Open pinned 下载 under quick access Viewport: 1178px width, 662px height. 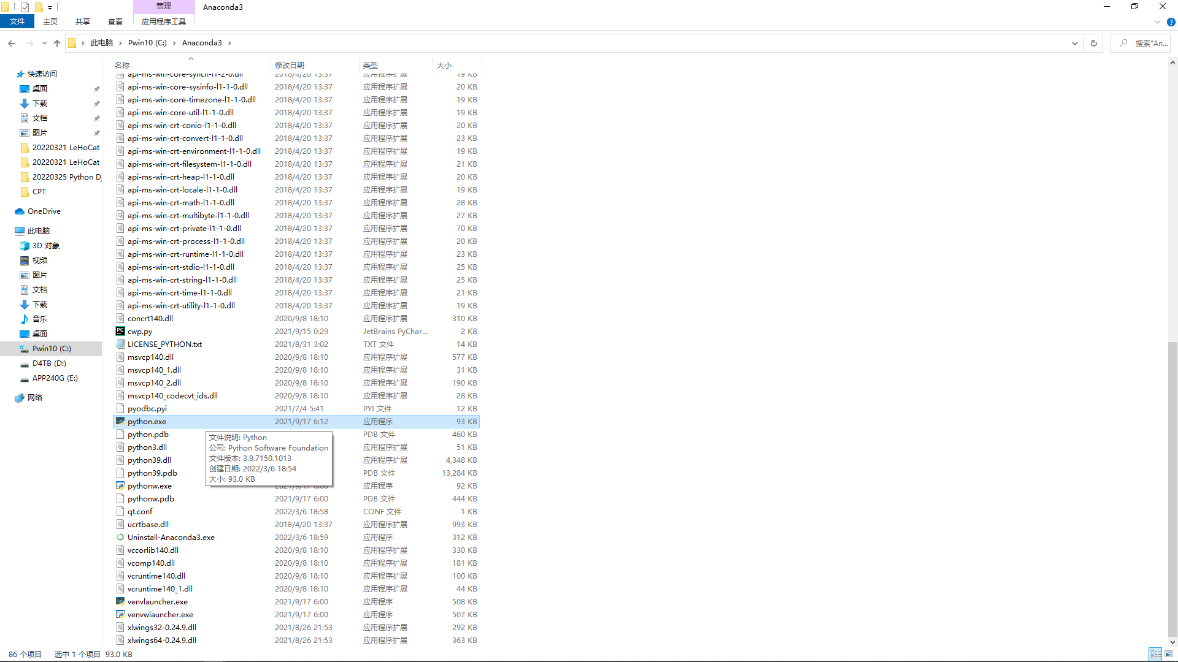[x=40, y=103]
